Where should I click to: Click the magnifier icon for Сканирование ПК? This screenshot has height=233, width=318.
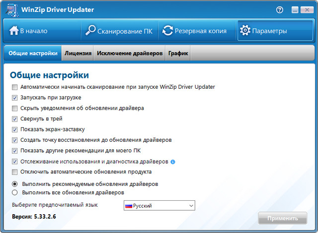90,31
